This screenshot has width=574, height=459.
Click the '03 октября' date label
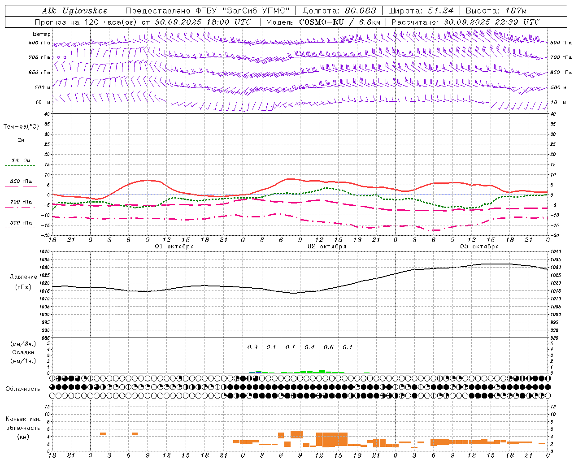tap(479, 247)
